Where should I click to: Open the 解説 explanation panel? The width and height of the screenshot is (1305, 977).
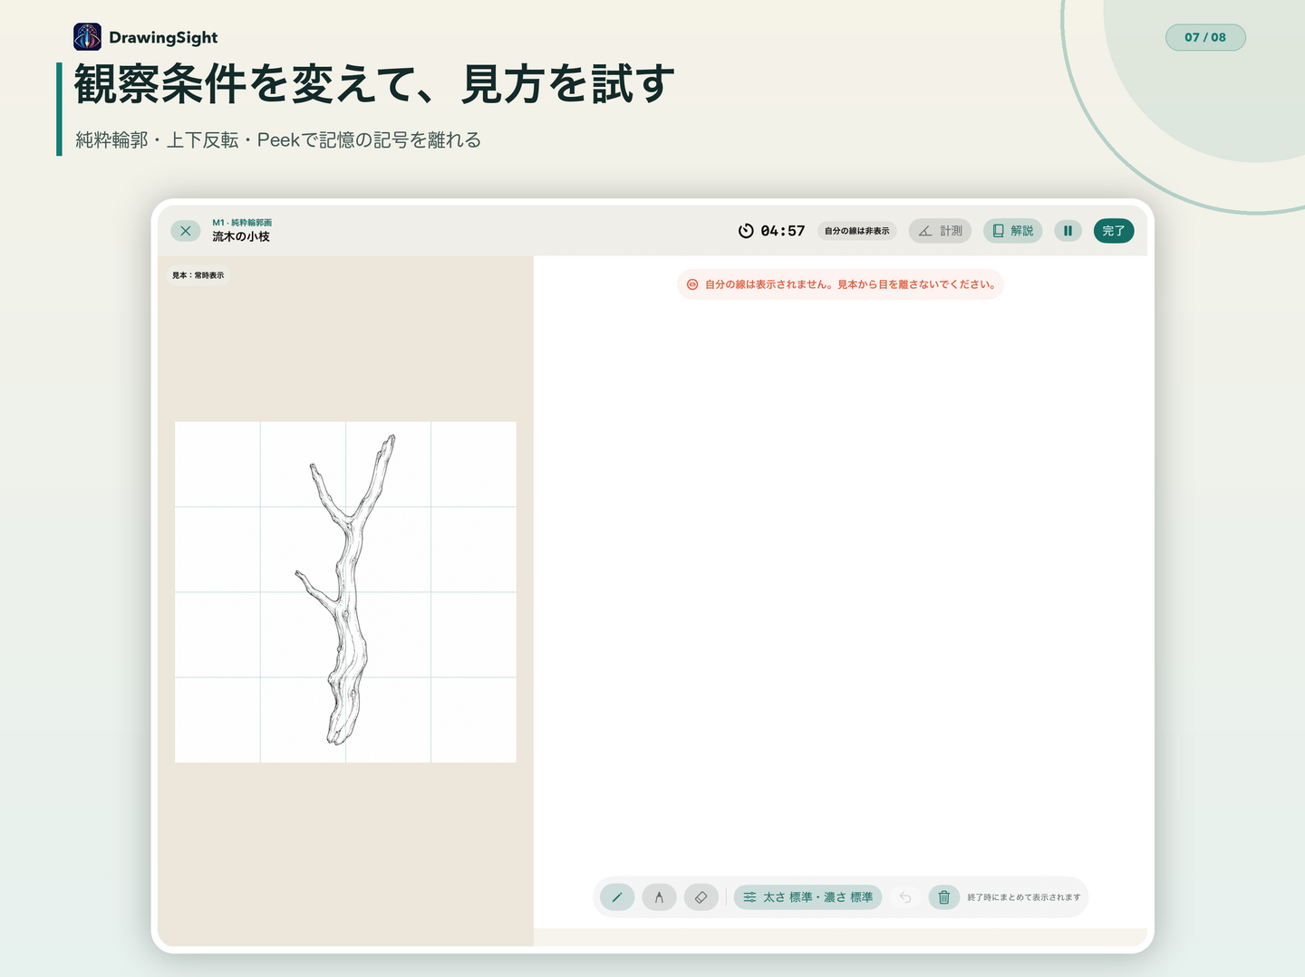1012,231
